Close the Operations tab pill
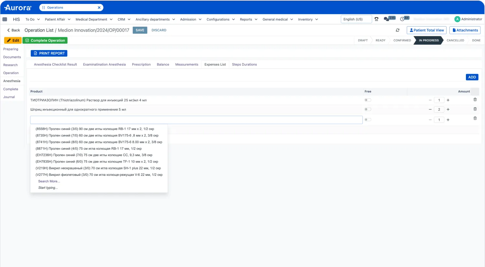 point(99,7)
